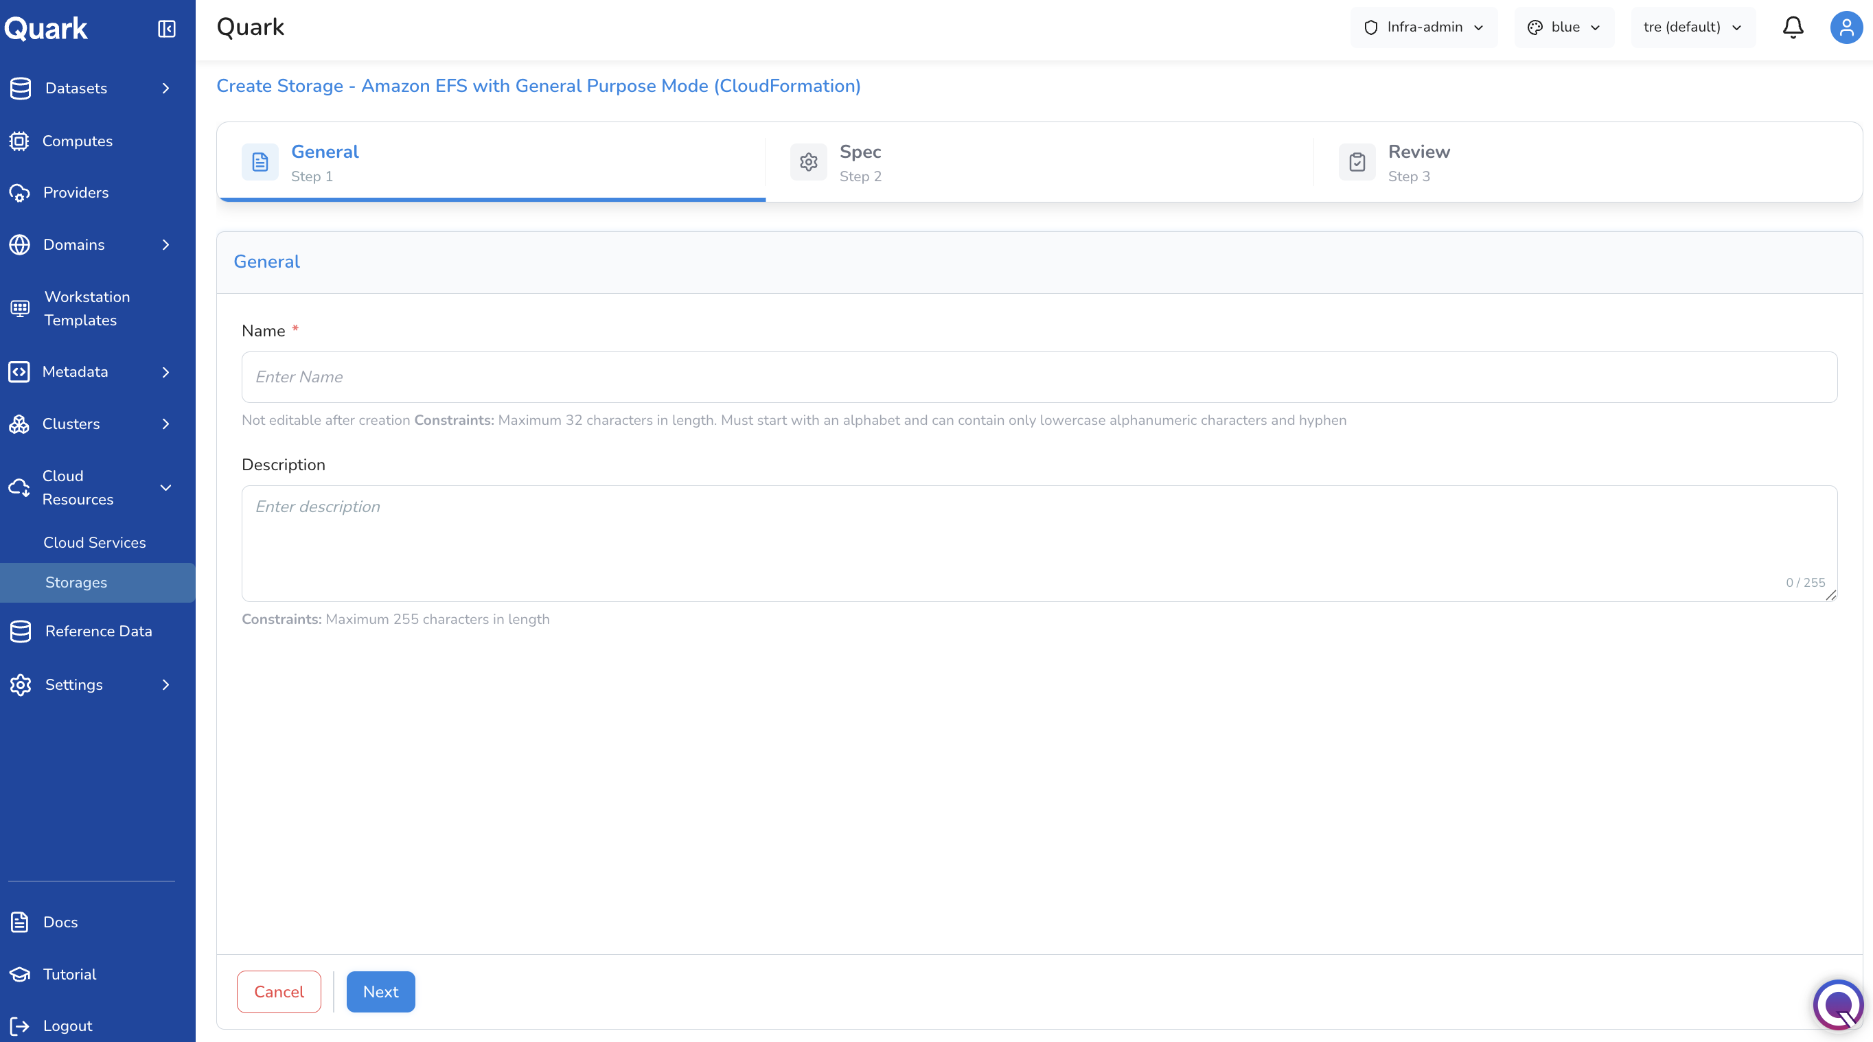
Task: Click the Cloud Resources cloud icon
Action: [x=19, y=487]
